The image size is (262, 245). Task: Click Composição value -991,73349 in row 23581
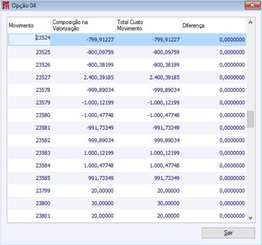coord(100,128)
